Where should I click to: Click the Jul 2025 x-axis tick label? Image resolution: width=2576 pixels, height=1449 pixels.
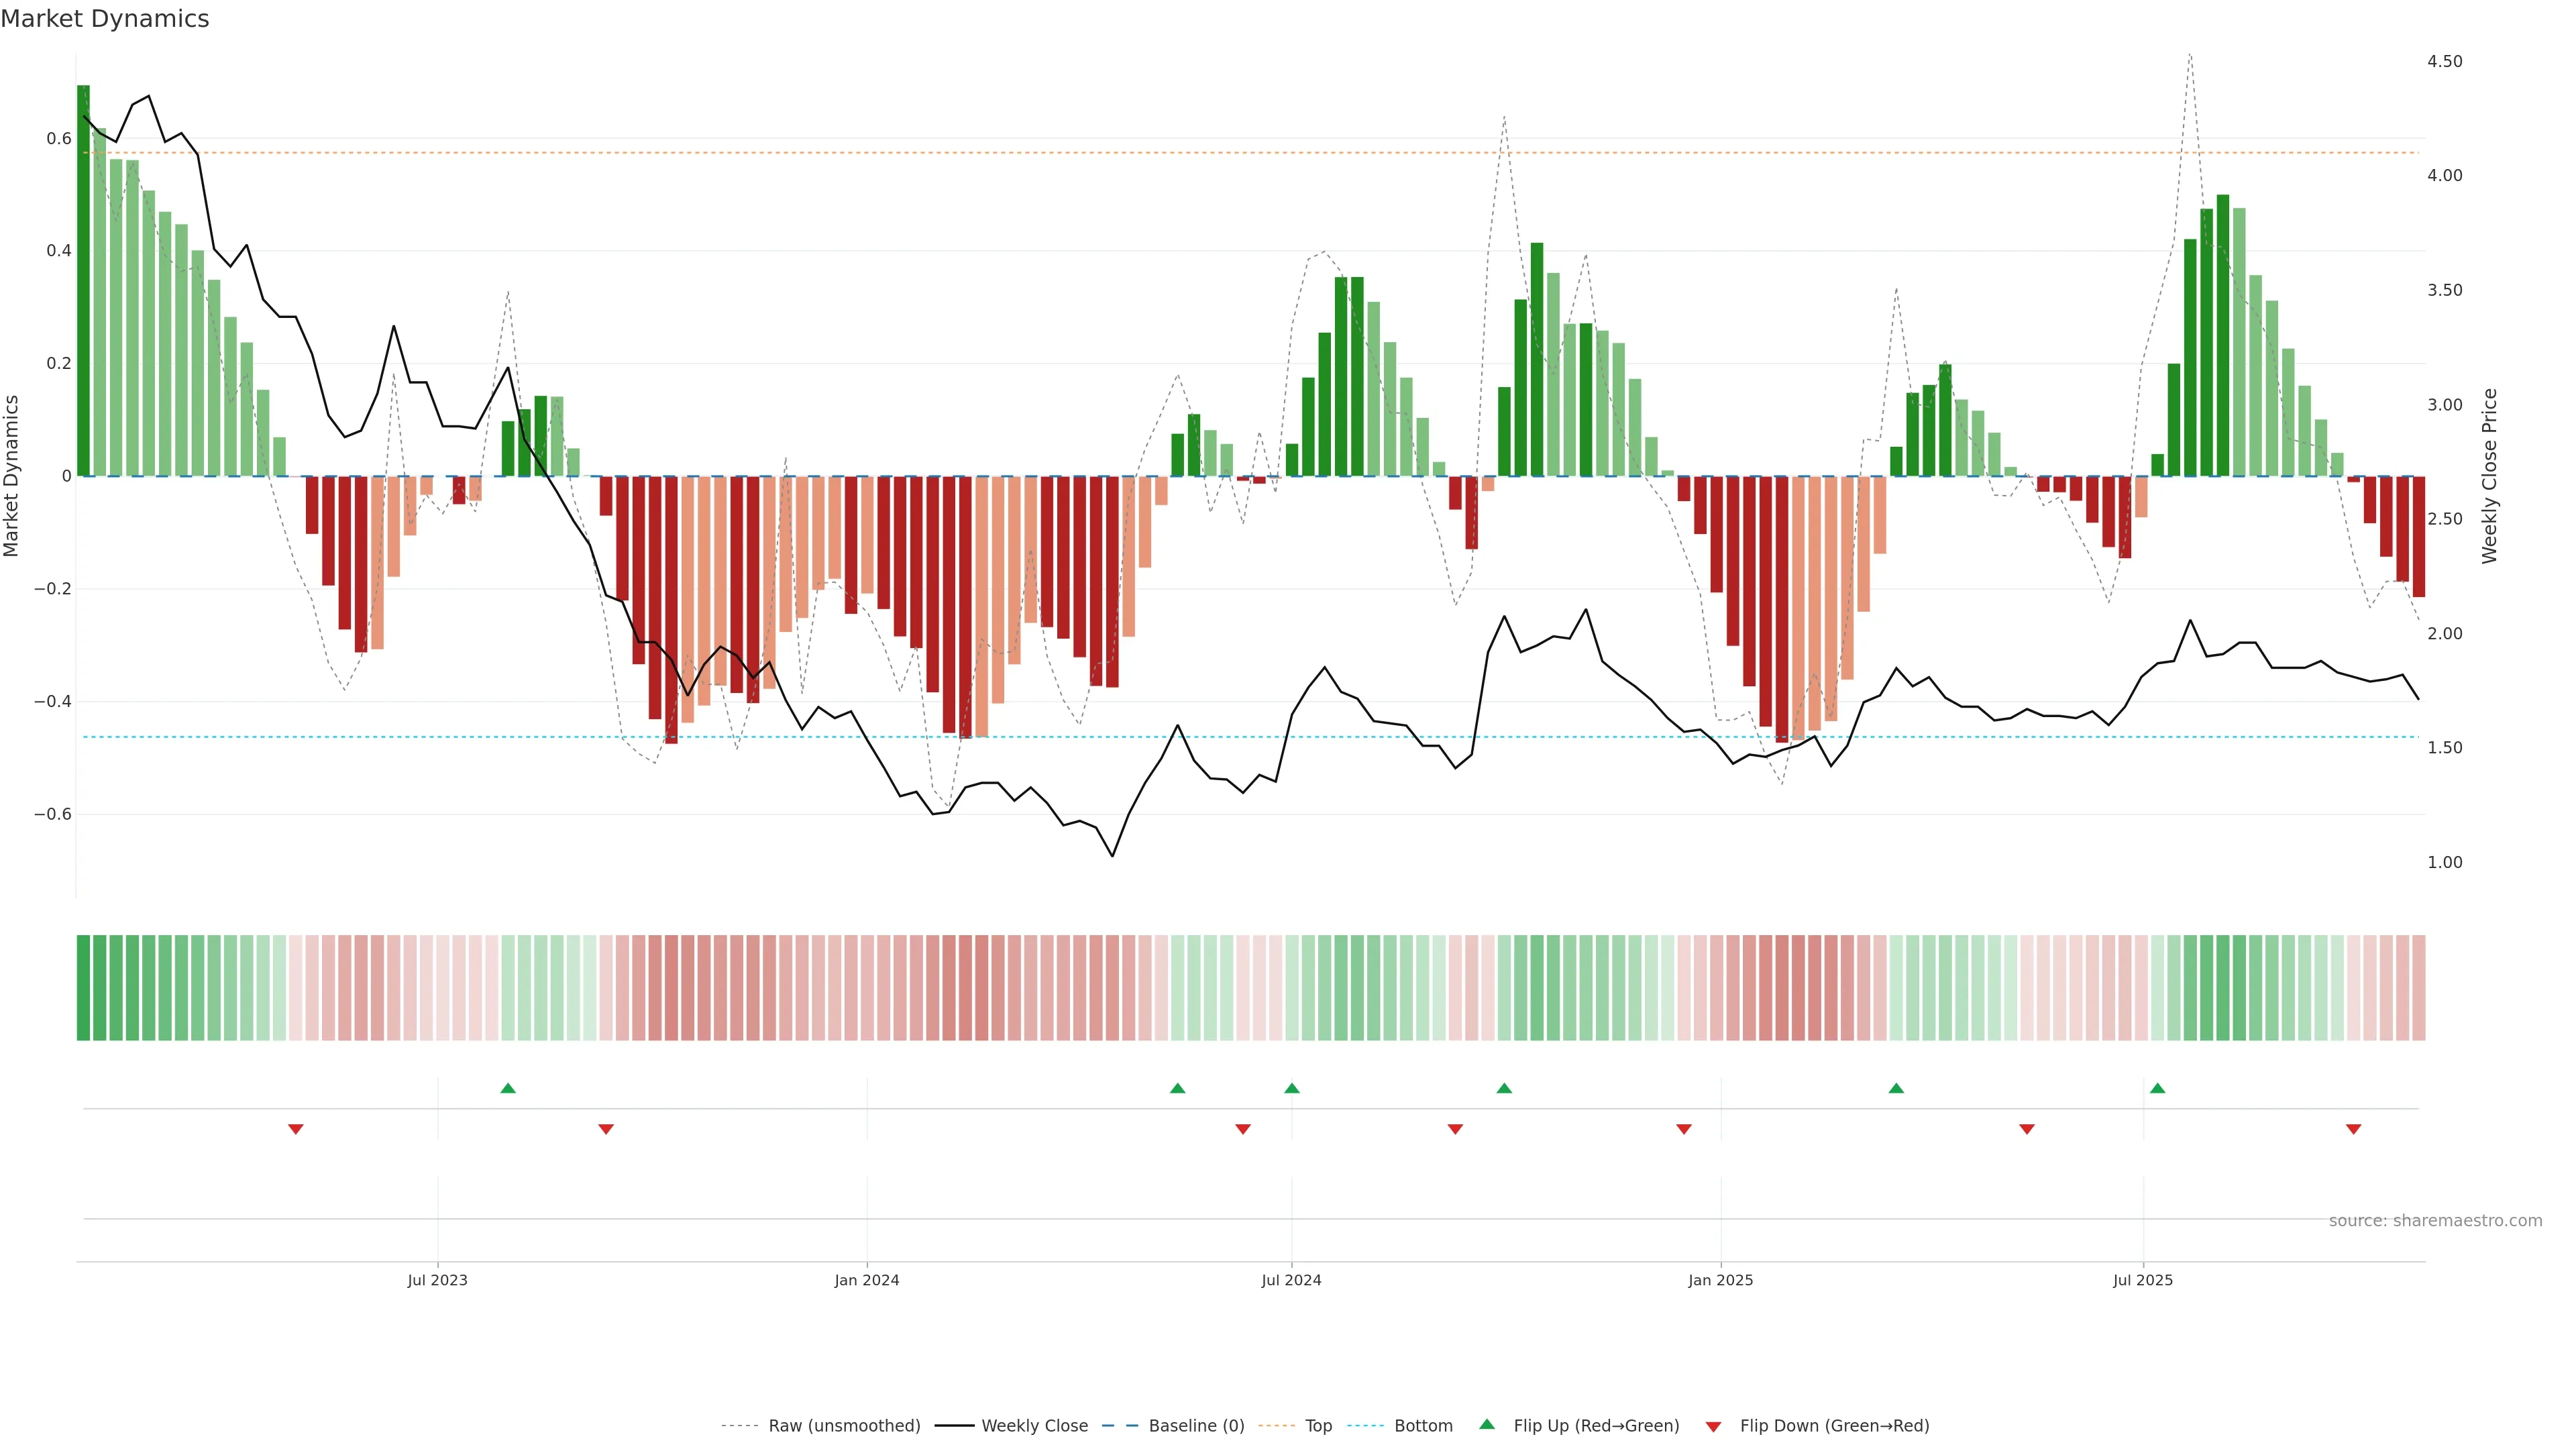click(x=2143, y=1280)
